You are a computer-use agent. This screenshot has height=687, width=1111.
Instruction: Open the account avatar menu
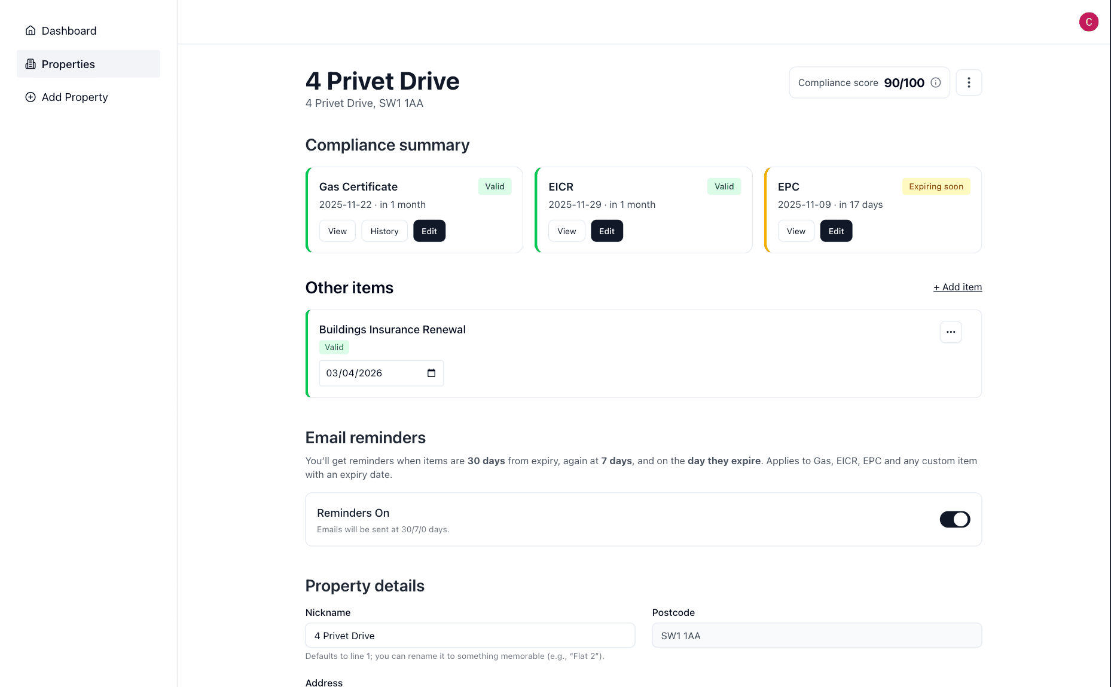[x=1089, y=22]
